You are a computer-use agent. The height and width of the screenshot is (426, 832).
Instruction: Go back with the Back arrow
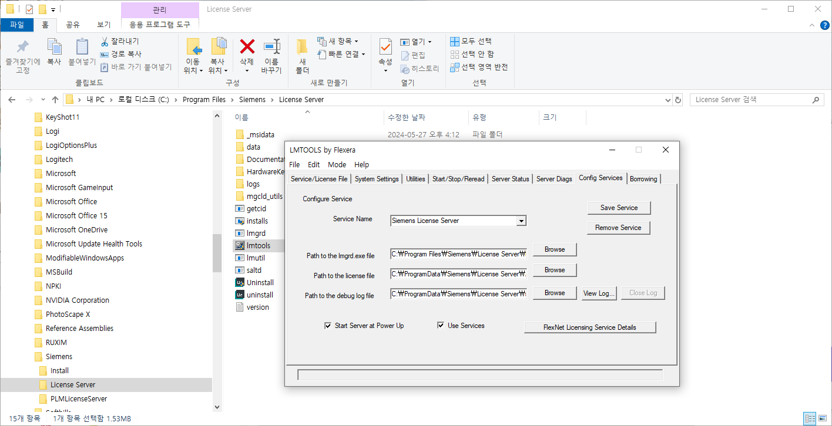click(12, 100)
